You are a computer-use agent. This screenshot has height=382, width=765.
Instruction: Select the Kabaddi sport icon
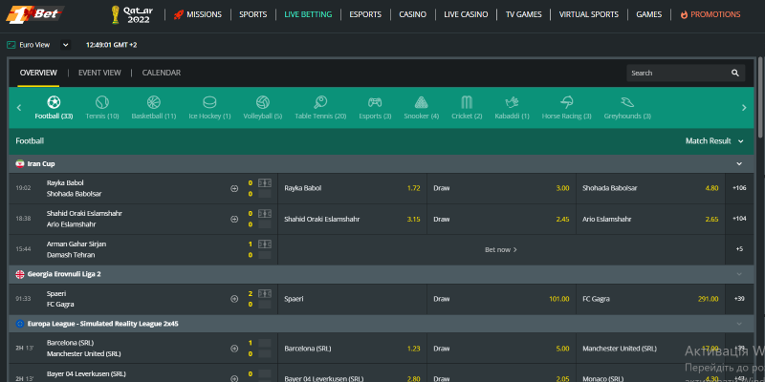(512, 102)
